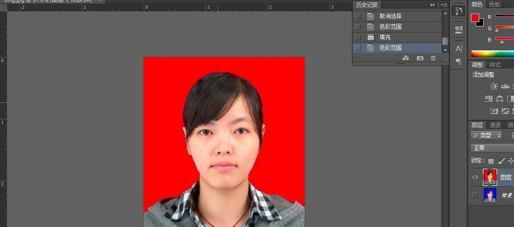The image size is (514, 227).
Task: Hide the red 图层 layer via eye
Action: tap(475, 177)
